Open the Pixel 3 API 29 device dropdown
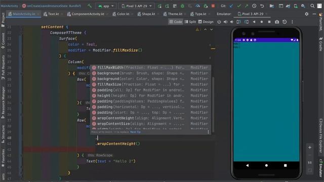 click(x=137, y=6)
